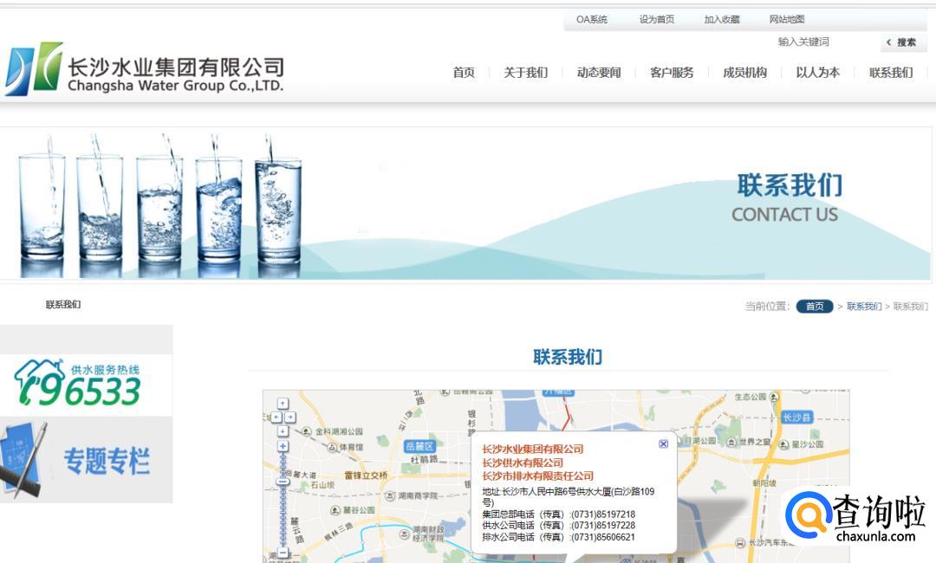Click the 世界之窗 marker on map
936x563 pixels.
(749, 443)
